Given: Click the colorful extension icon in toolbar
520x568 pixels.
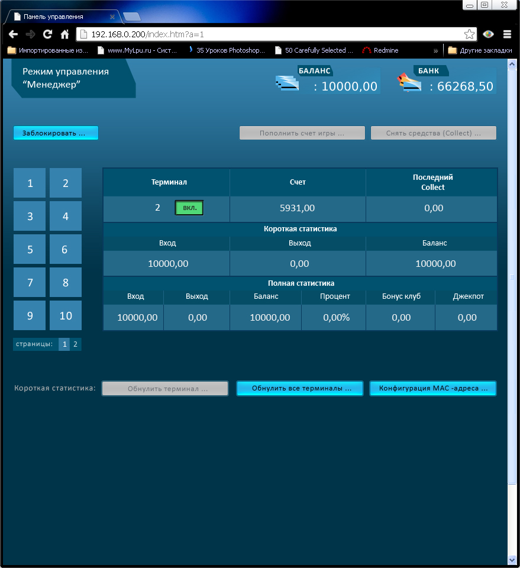Looking at the screenshot, I should click(488, 34).
